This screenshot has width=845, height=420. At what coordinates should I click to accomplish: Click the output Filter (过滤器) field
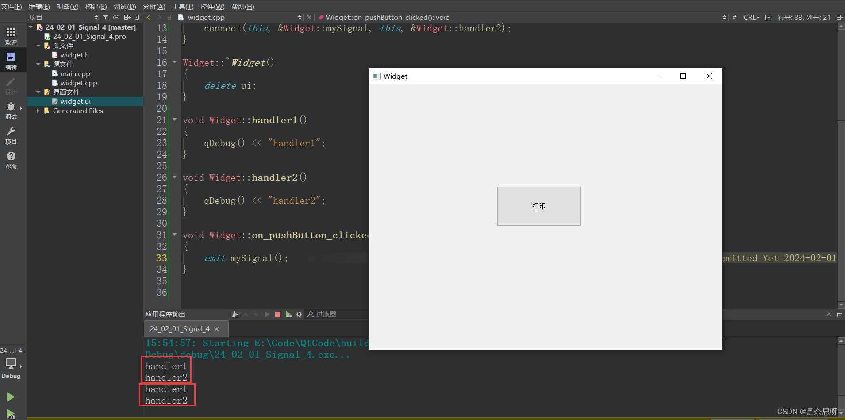tap(337, 314)
